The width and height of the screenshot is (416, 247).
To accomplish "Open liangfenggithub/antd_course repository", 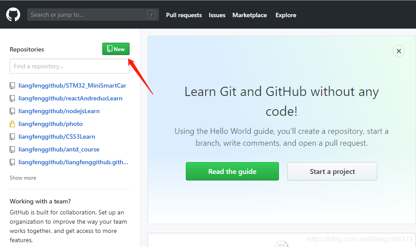I will 59,149.
